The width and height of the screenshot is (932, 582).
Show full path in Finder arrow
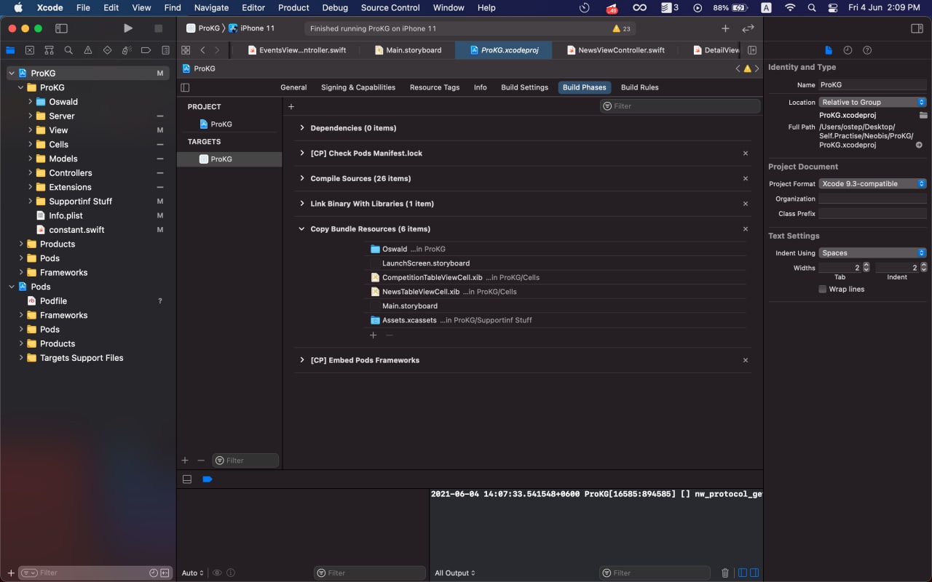coord(919,145)
